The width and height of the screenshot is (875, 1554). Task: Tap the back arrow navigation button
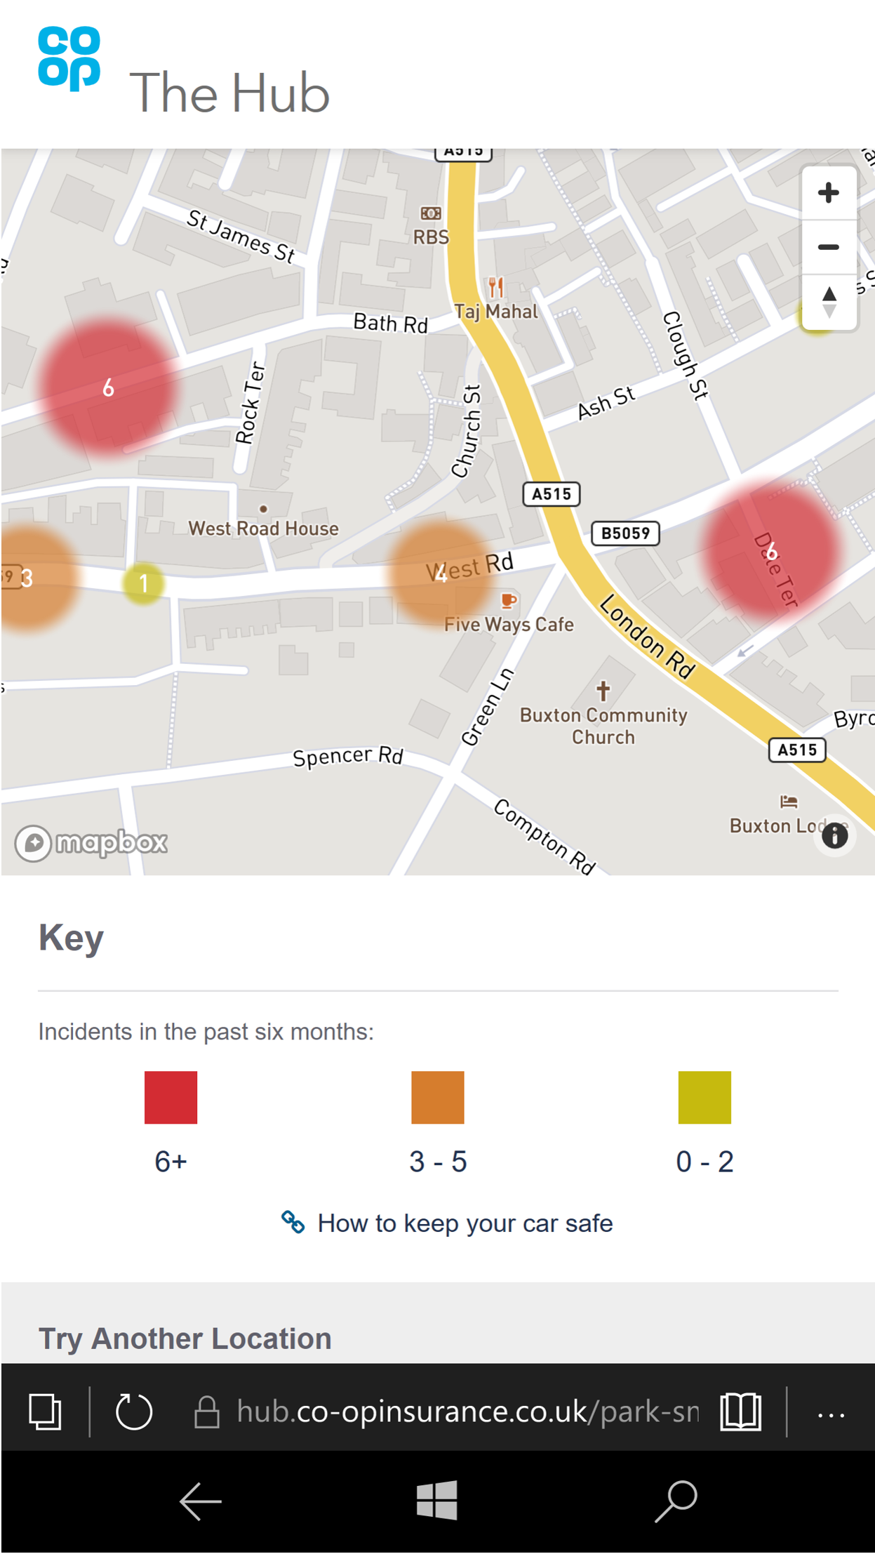pyautogui.click(x=201, y=1501)
